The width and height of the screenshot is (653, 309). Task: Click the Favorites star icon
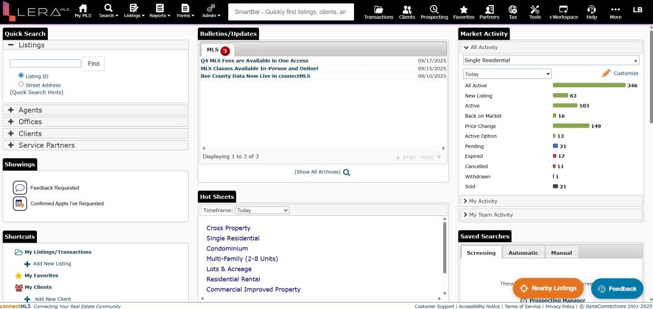pos(464,10)
